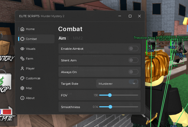Minimize the Elite Scripts window
This screenshot has height=127, width=188.
(x=120, y=16)
